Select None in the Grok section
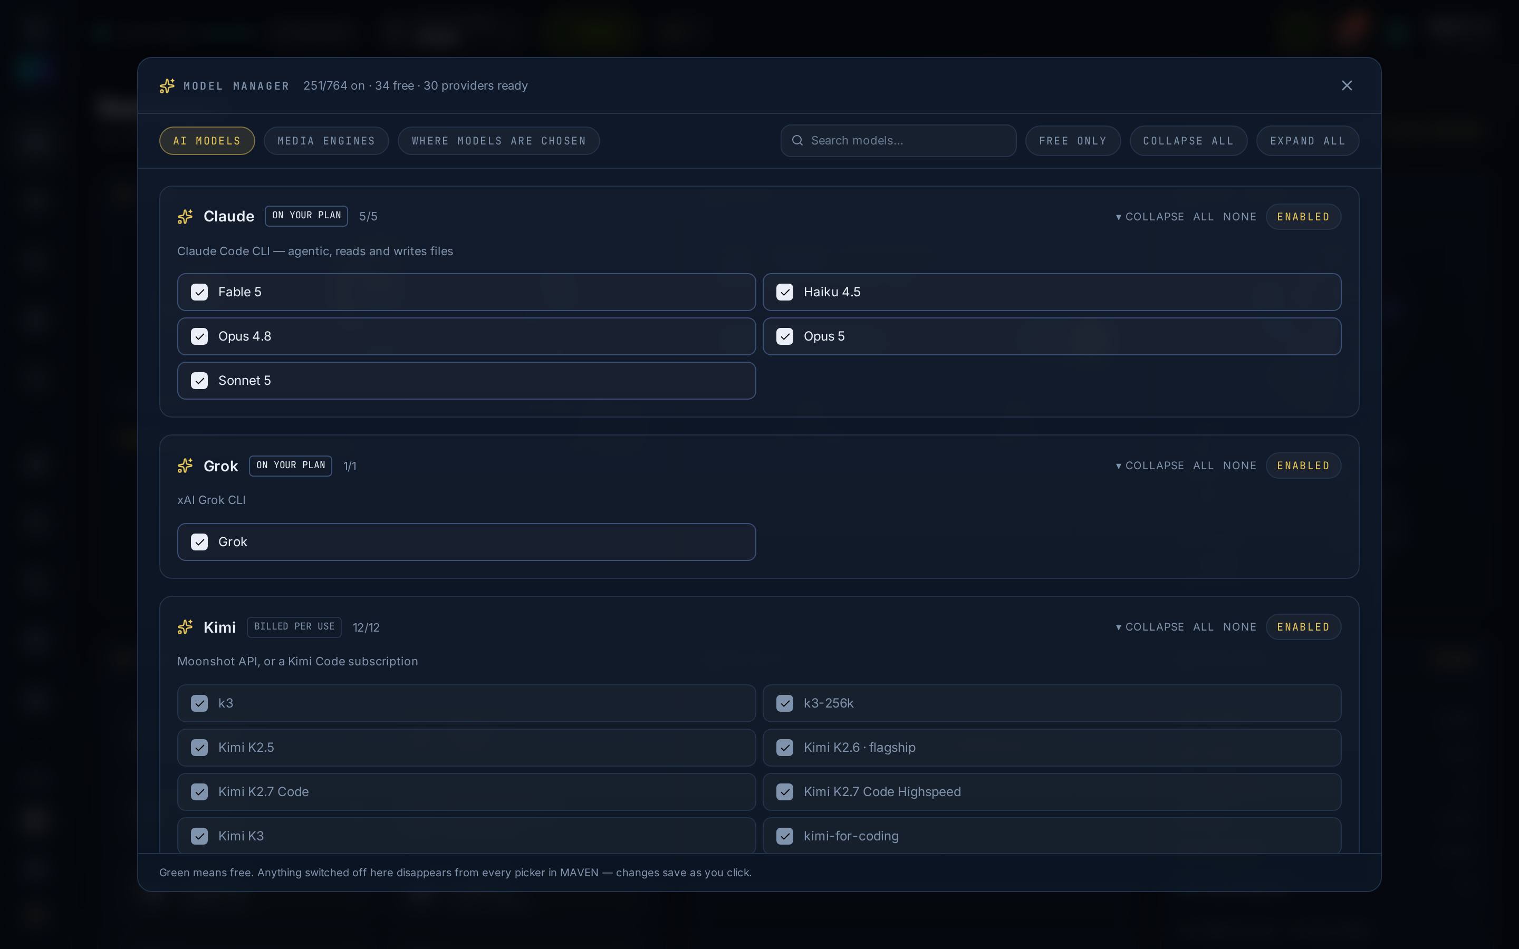The height and width of the screenshot is (949, 1519). pos(1239,466)
